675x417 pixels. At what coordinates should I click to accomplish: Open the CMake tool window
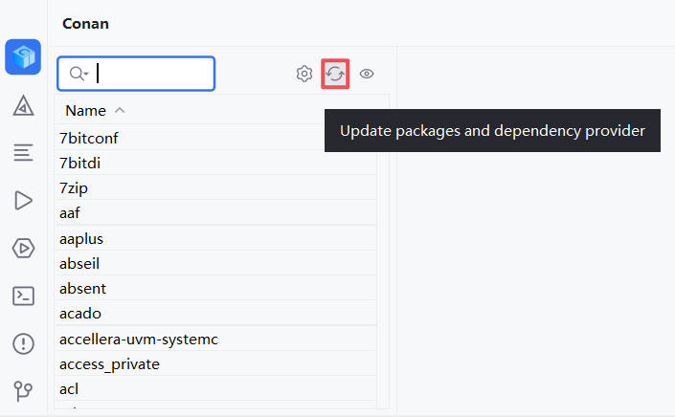[x=23, y=105]
